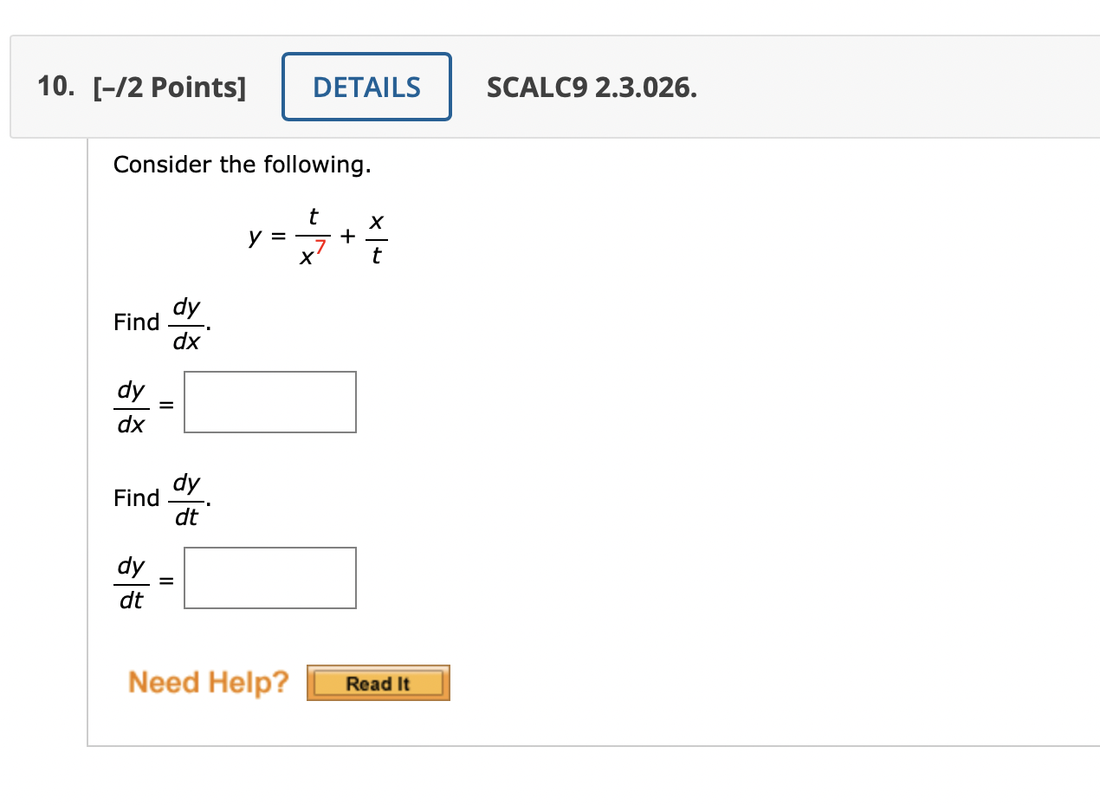Click the DETAILS button
Screen dimensions: 1100x805
pos(366,86)
